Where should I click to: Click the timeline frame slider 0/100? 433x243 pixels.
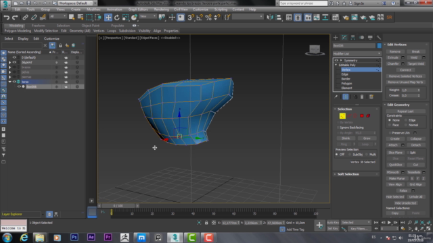118,206
